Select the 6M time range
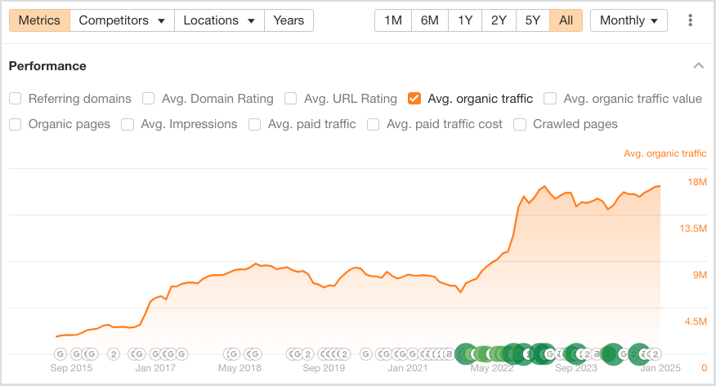This screenshot has height=386, width=716. point(430,20)
